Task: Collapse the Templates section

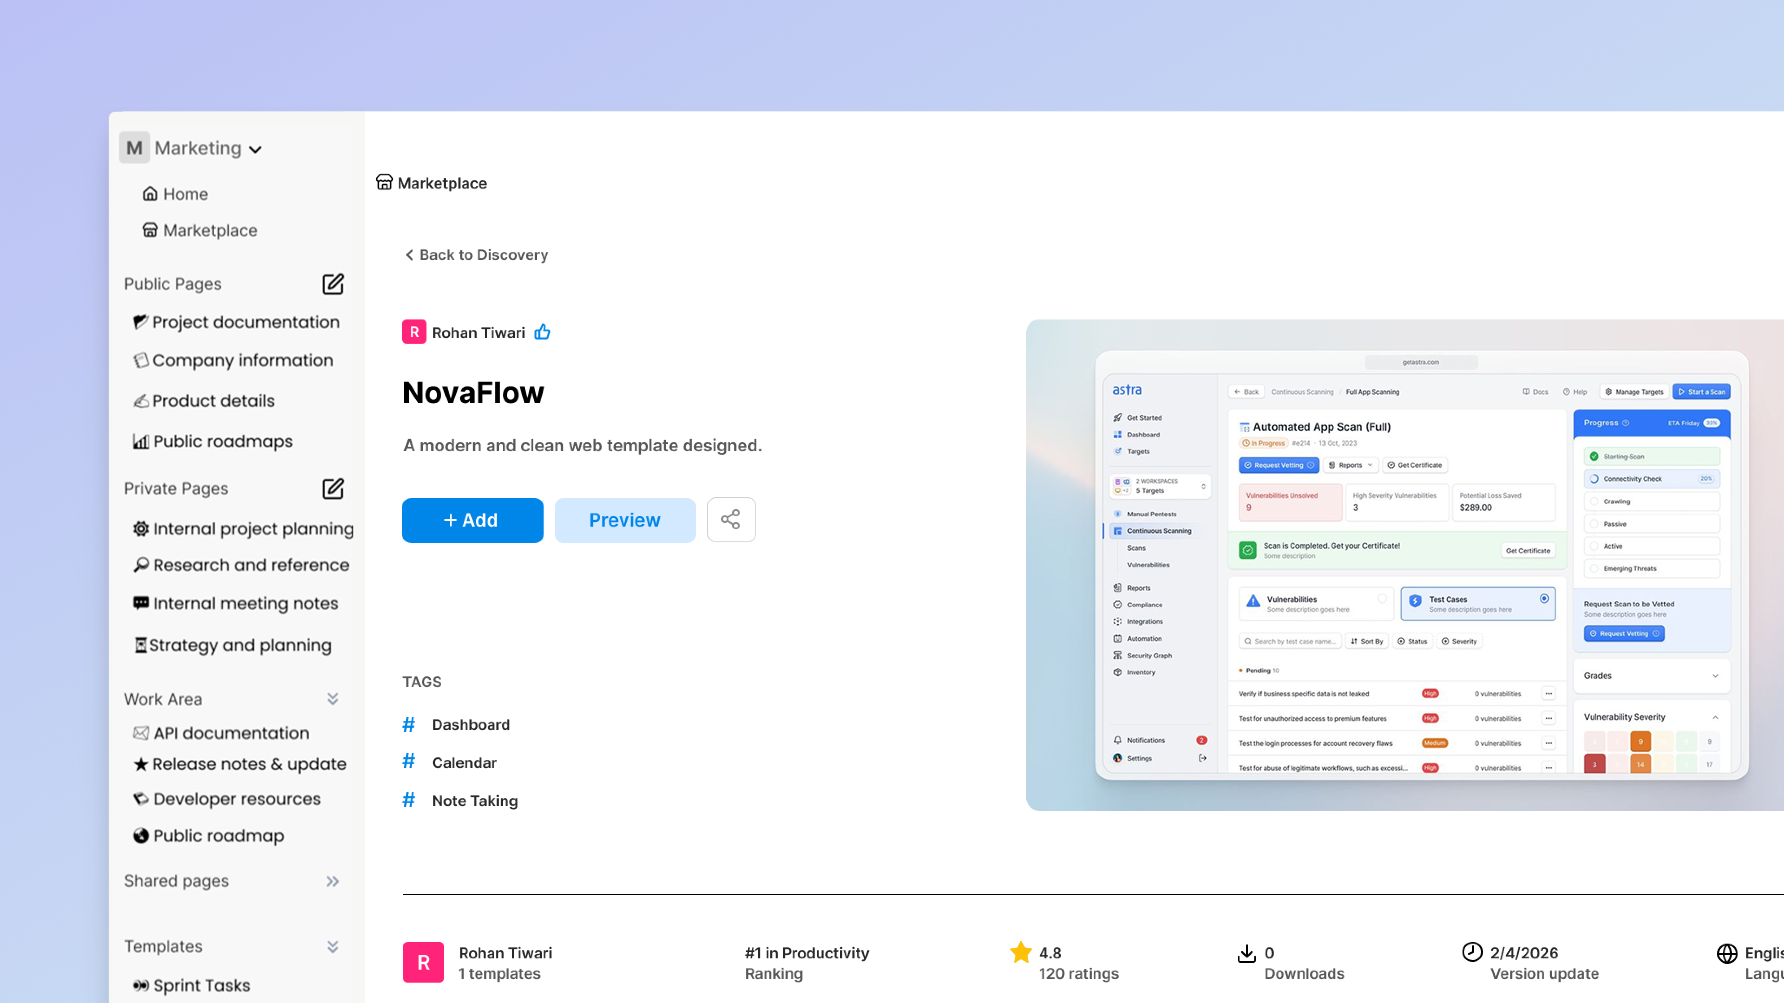Action: pos(332,946)
